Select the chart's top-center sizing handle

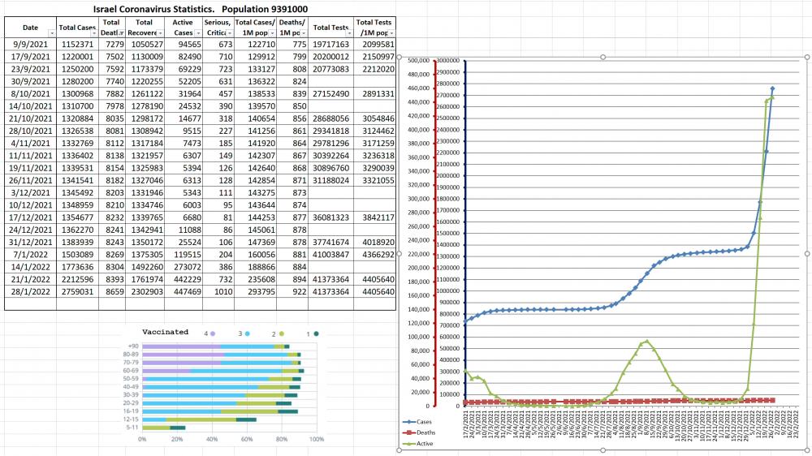(x=603, y=58)
